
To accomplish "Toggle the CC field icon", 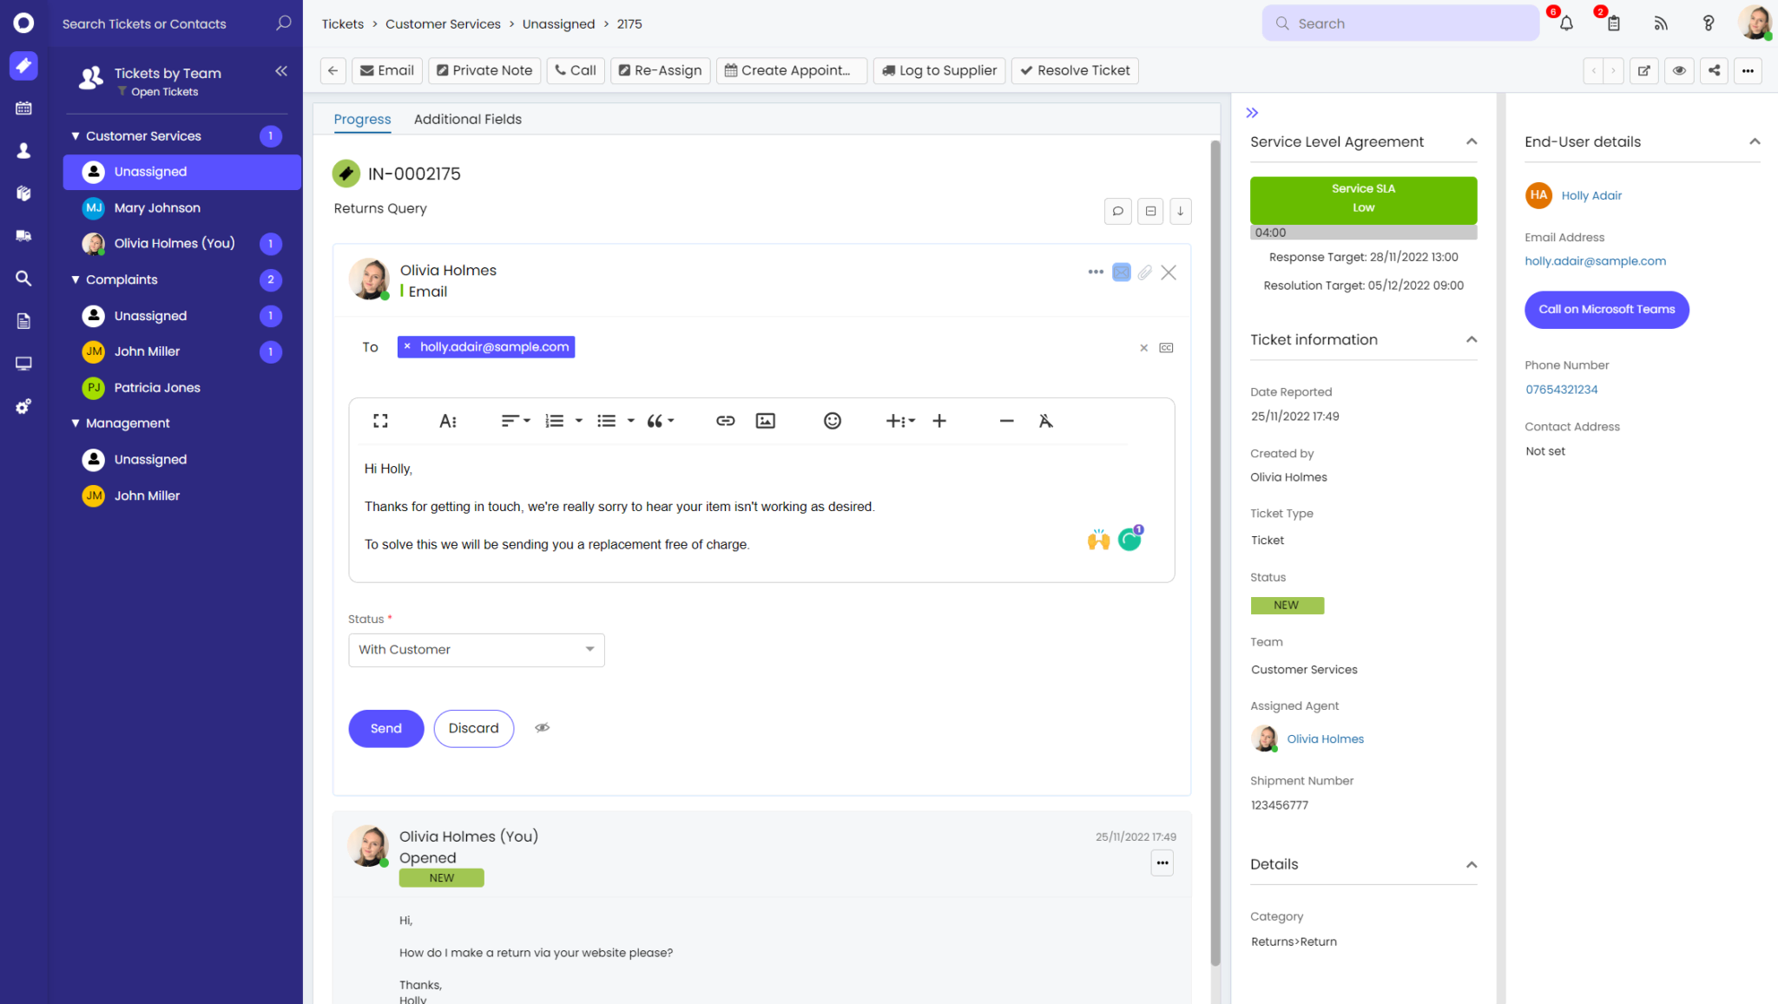I will [1166, 348].
